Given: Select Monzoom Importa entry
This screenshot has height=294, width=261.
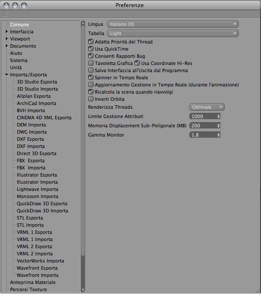Looking at the screenshot, I should tap(38, 196).
